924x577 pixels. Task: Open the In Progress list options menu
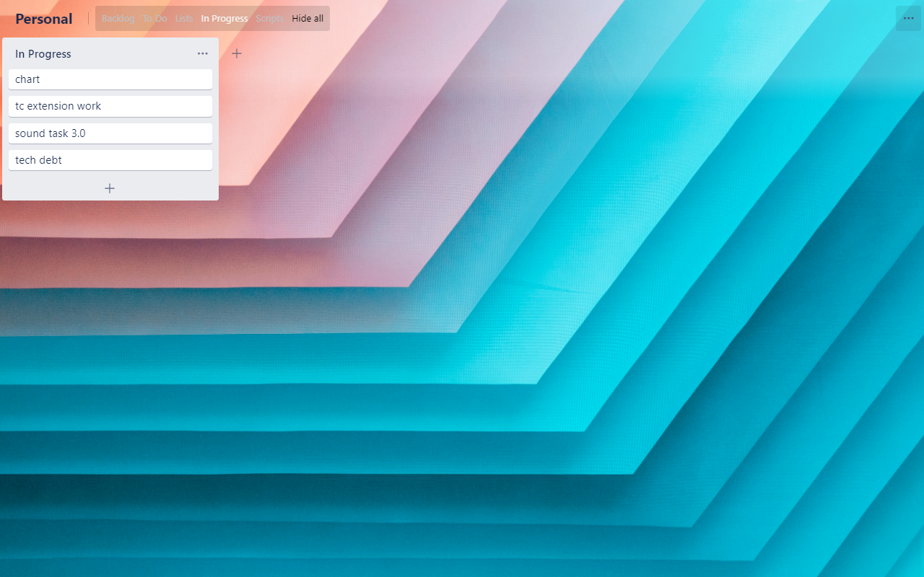pos(203,54)
